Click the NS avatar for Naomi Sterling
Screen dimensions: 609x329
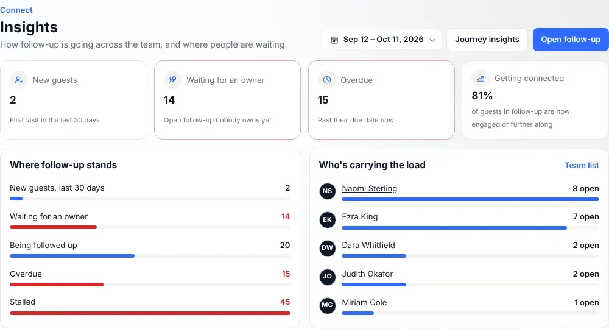click(x=328, y=191)
